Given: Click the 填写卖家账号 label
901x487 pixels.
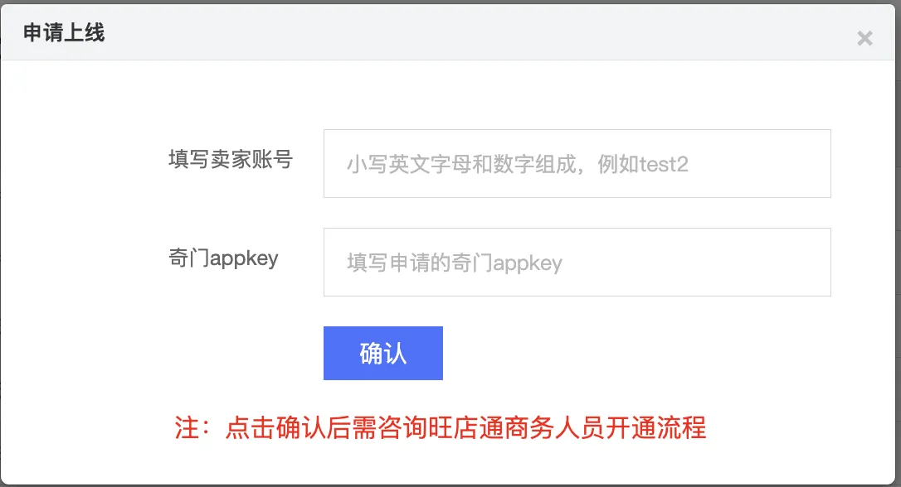Looking at the screenshot, I should 231,159.
